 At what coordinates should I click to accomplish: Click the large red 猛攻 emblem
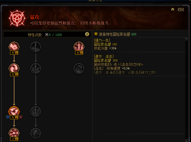[x=17, y=18]
